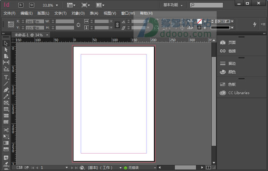The width and height of the screenshot is (268, 171).
Task: Select the Pencil tool
Action: coord(6,96)
